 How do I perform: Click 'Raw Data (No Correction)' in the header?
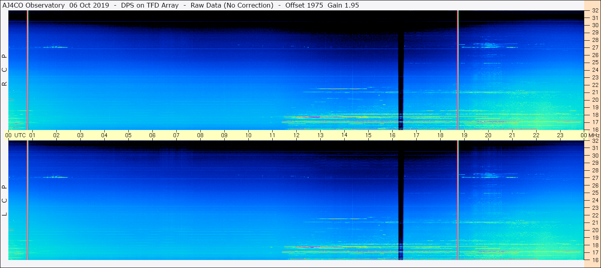(232, 5)
